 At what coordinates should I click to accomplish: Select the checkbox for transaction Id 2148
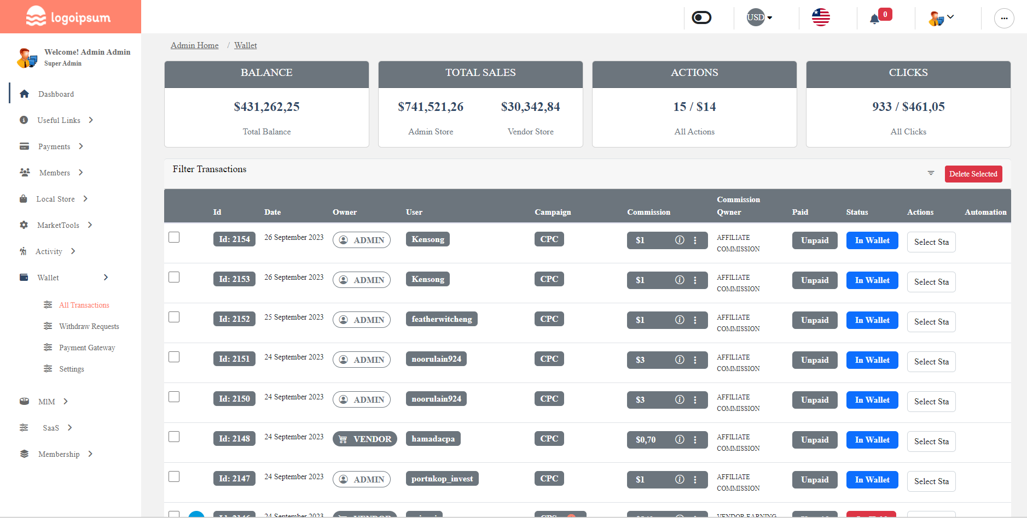[174, 436]
